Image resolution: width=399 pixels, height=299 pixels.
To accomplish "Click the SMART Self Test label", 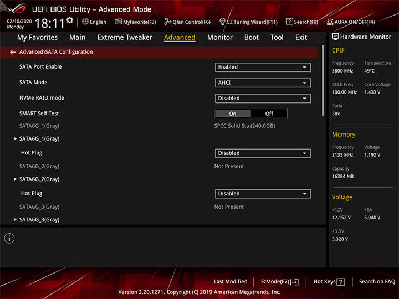I will tap(39, 114).
